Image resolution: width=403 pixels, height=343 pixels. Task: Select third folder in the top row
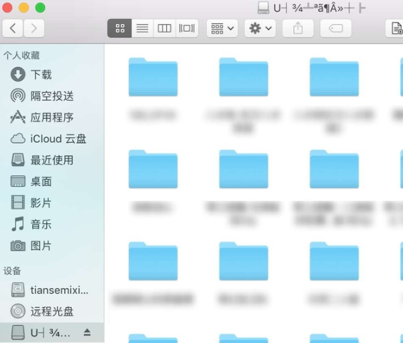pyautogui.click(x=334, y=77)
